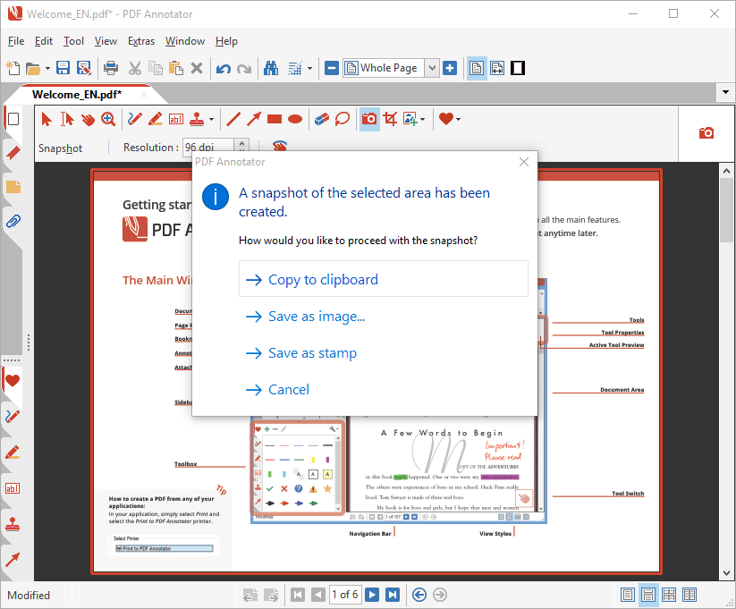736x609 pixels.
Task: Select the Zoom magnifier tool
Action: point(108,119)
